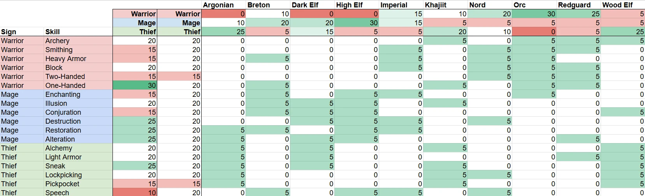Image resolution: width=645 pixels, height=196 pixels.
Task: Select the Orc Thief value 0 cell
Action: (534, 32)
